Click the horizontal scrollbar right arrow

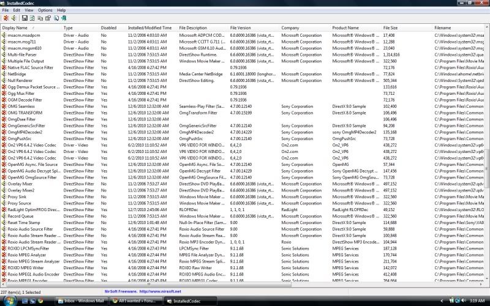click(x=481, y=285)
